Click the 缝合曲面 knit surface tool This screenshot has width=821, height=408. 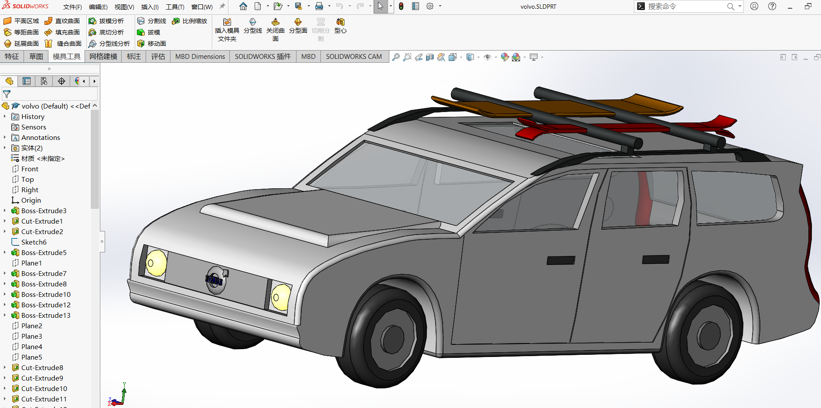(x=64, y=44)
